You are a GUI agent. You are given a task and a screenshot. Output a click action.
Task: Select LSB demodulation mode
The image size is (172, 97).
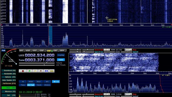click(x=43, y=51)
